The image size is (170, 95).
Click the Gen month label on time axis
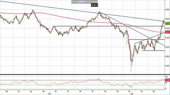105,91
